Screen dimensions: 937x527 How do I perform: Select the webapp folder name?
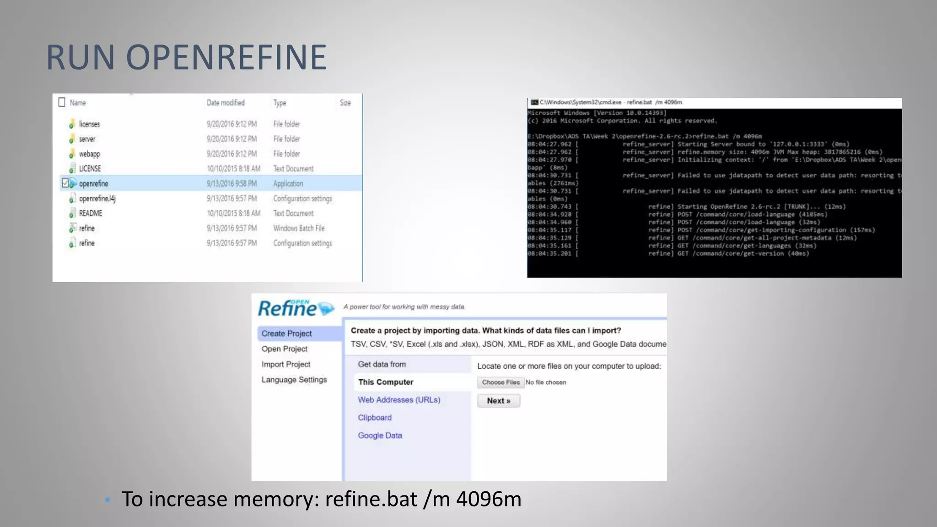point(89,154)
